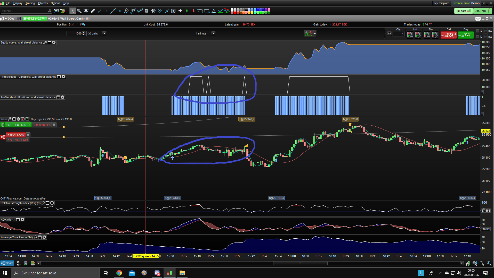This screenshot has height=278, width=494.
Task: Open Google Chrome from taskbar
Action: point(119,273)
